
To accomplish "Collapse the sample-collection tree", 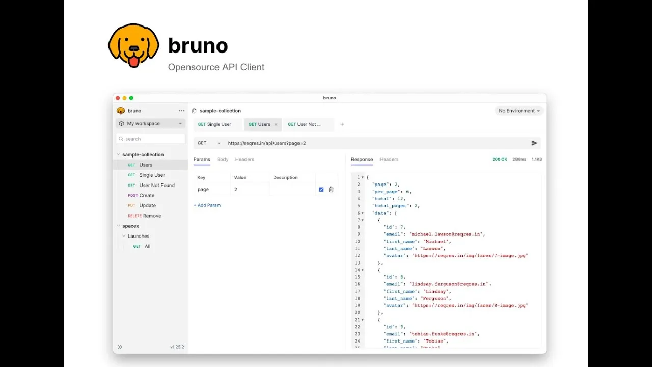I will [x=119, y=154].
